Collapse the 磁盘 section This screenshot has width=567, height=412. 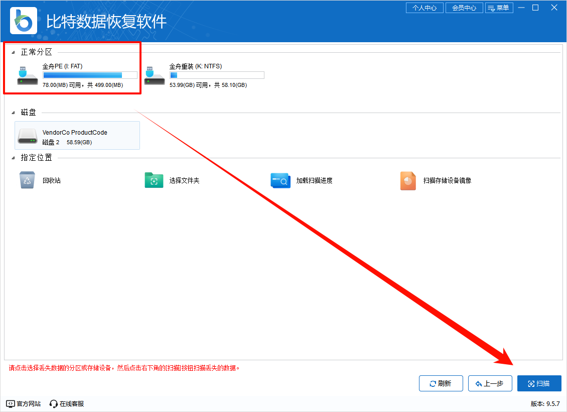13,113
